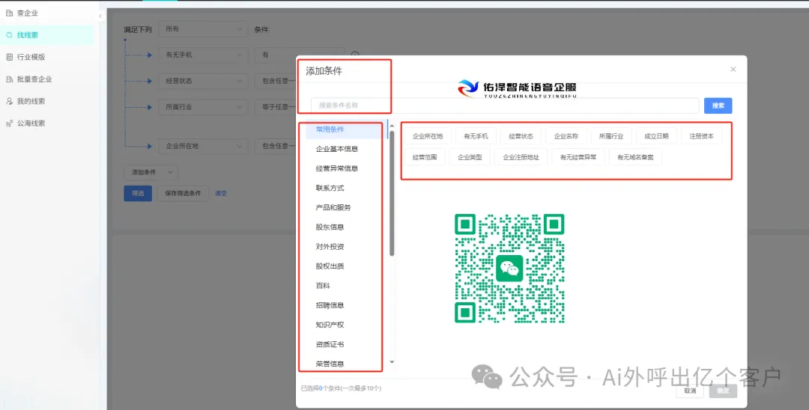Click the 公海线索 icon in sidebar

[x=9, y=123]
